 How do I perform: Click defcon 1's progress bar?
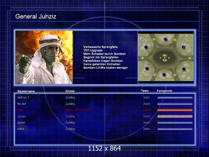point(175,98)
